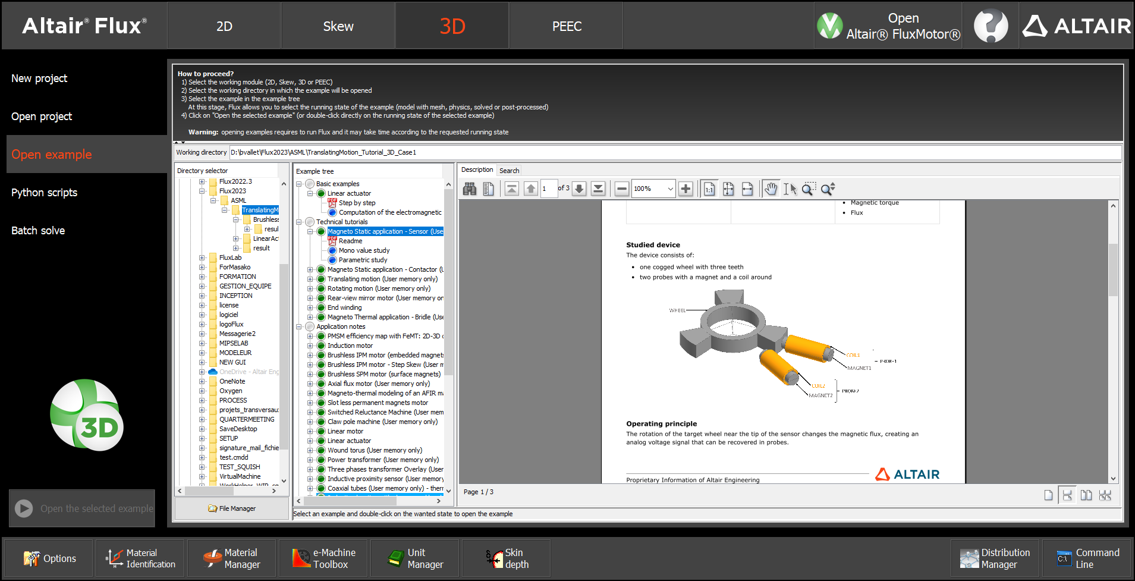Switch to continuous facing pages layout

(x=1105, y=495)
